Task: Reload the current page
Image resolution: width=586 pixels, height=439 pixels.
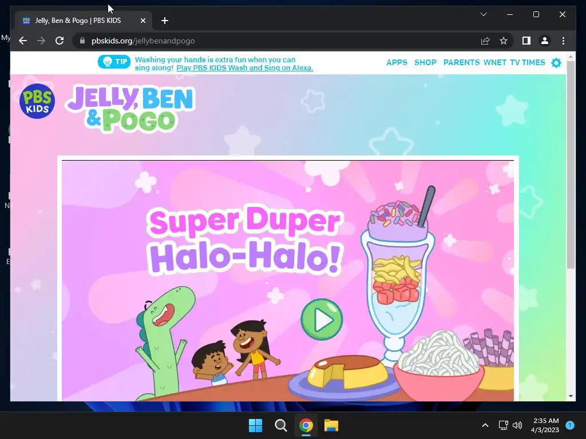Action: 60,41
